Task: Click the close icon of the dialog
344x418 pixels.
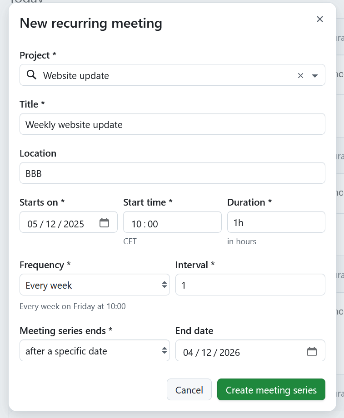Action: coord(320,19)
